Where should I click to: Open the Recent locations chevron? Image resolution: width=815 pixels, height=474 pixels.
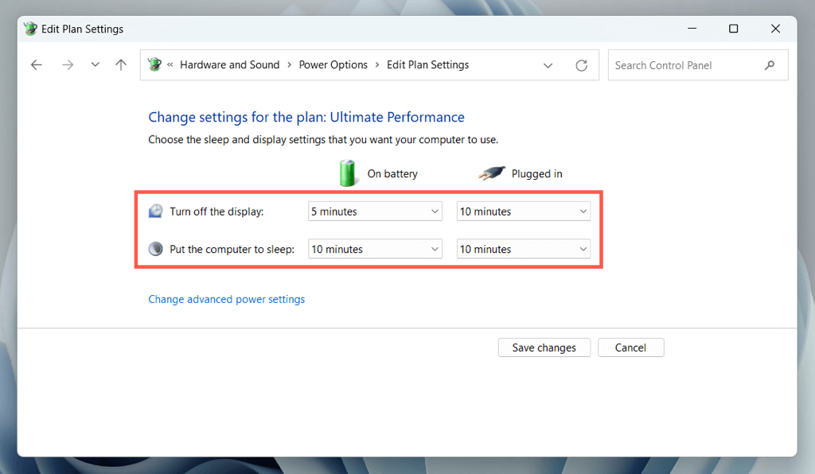[95, 65]
